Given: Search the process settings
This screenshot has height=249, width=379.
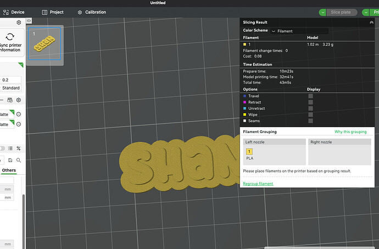Looking at the screenshot, I should tap(19, 160).
